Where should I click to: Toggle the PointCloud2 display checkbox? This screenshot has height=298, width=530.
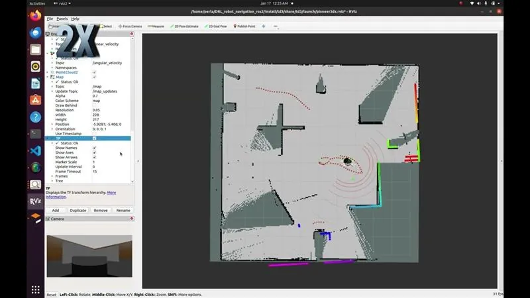click(x=94, y=72)
